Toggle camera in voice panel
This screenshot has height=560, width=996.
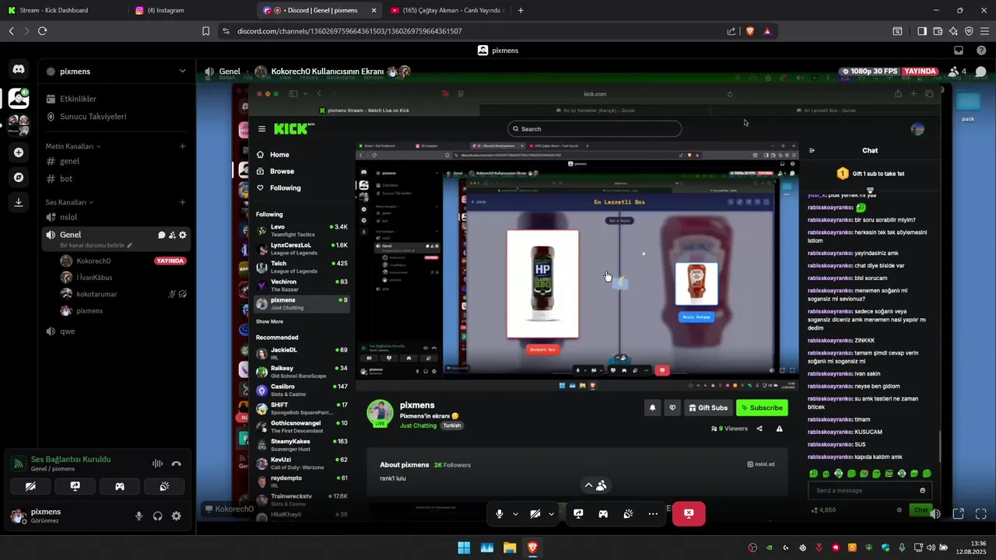pos(30,486)
